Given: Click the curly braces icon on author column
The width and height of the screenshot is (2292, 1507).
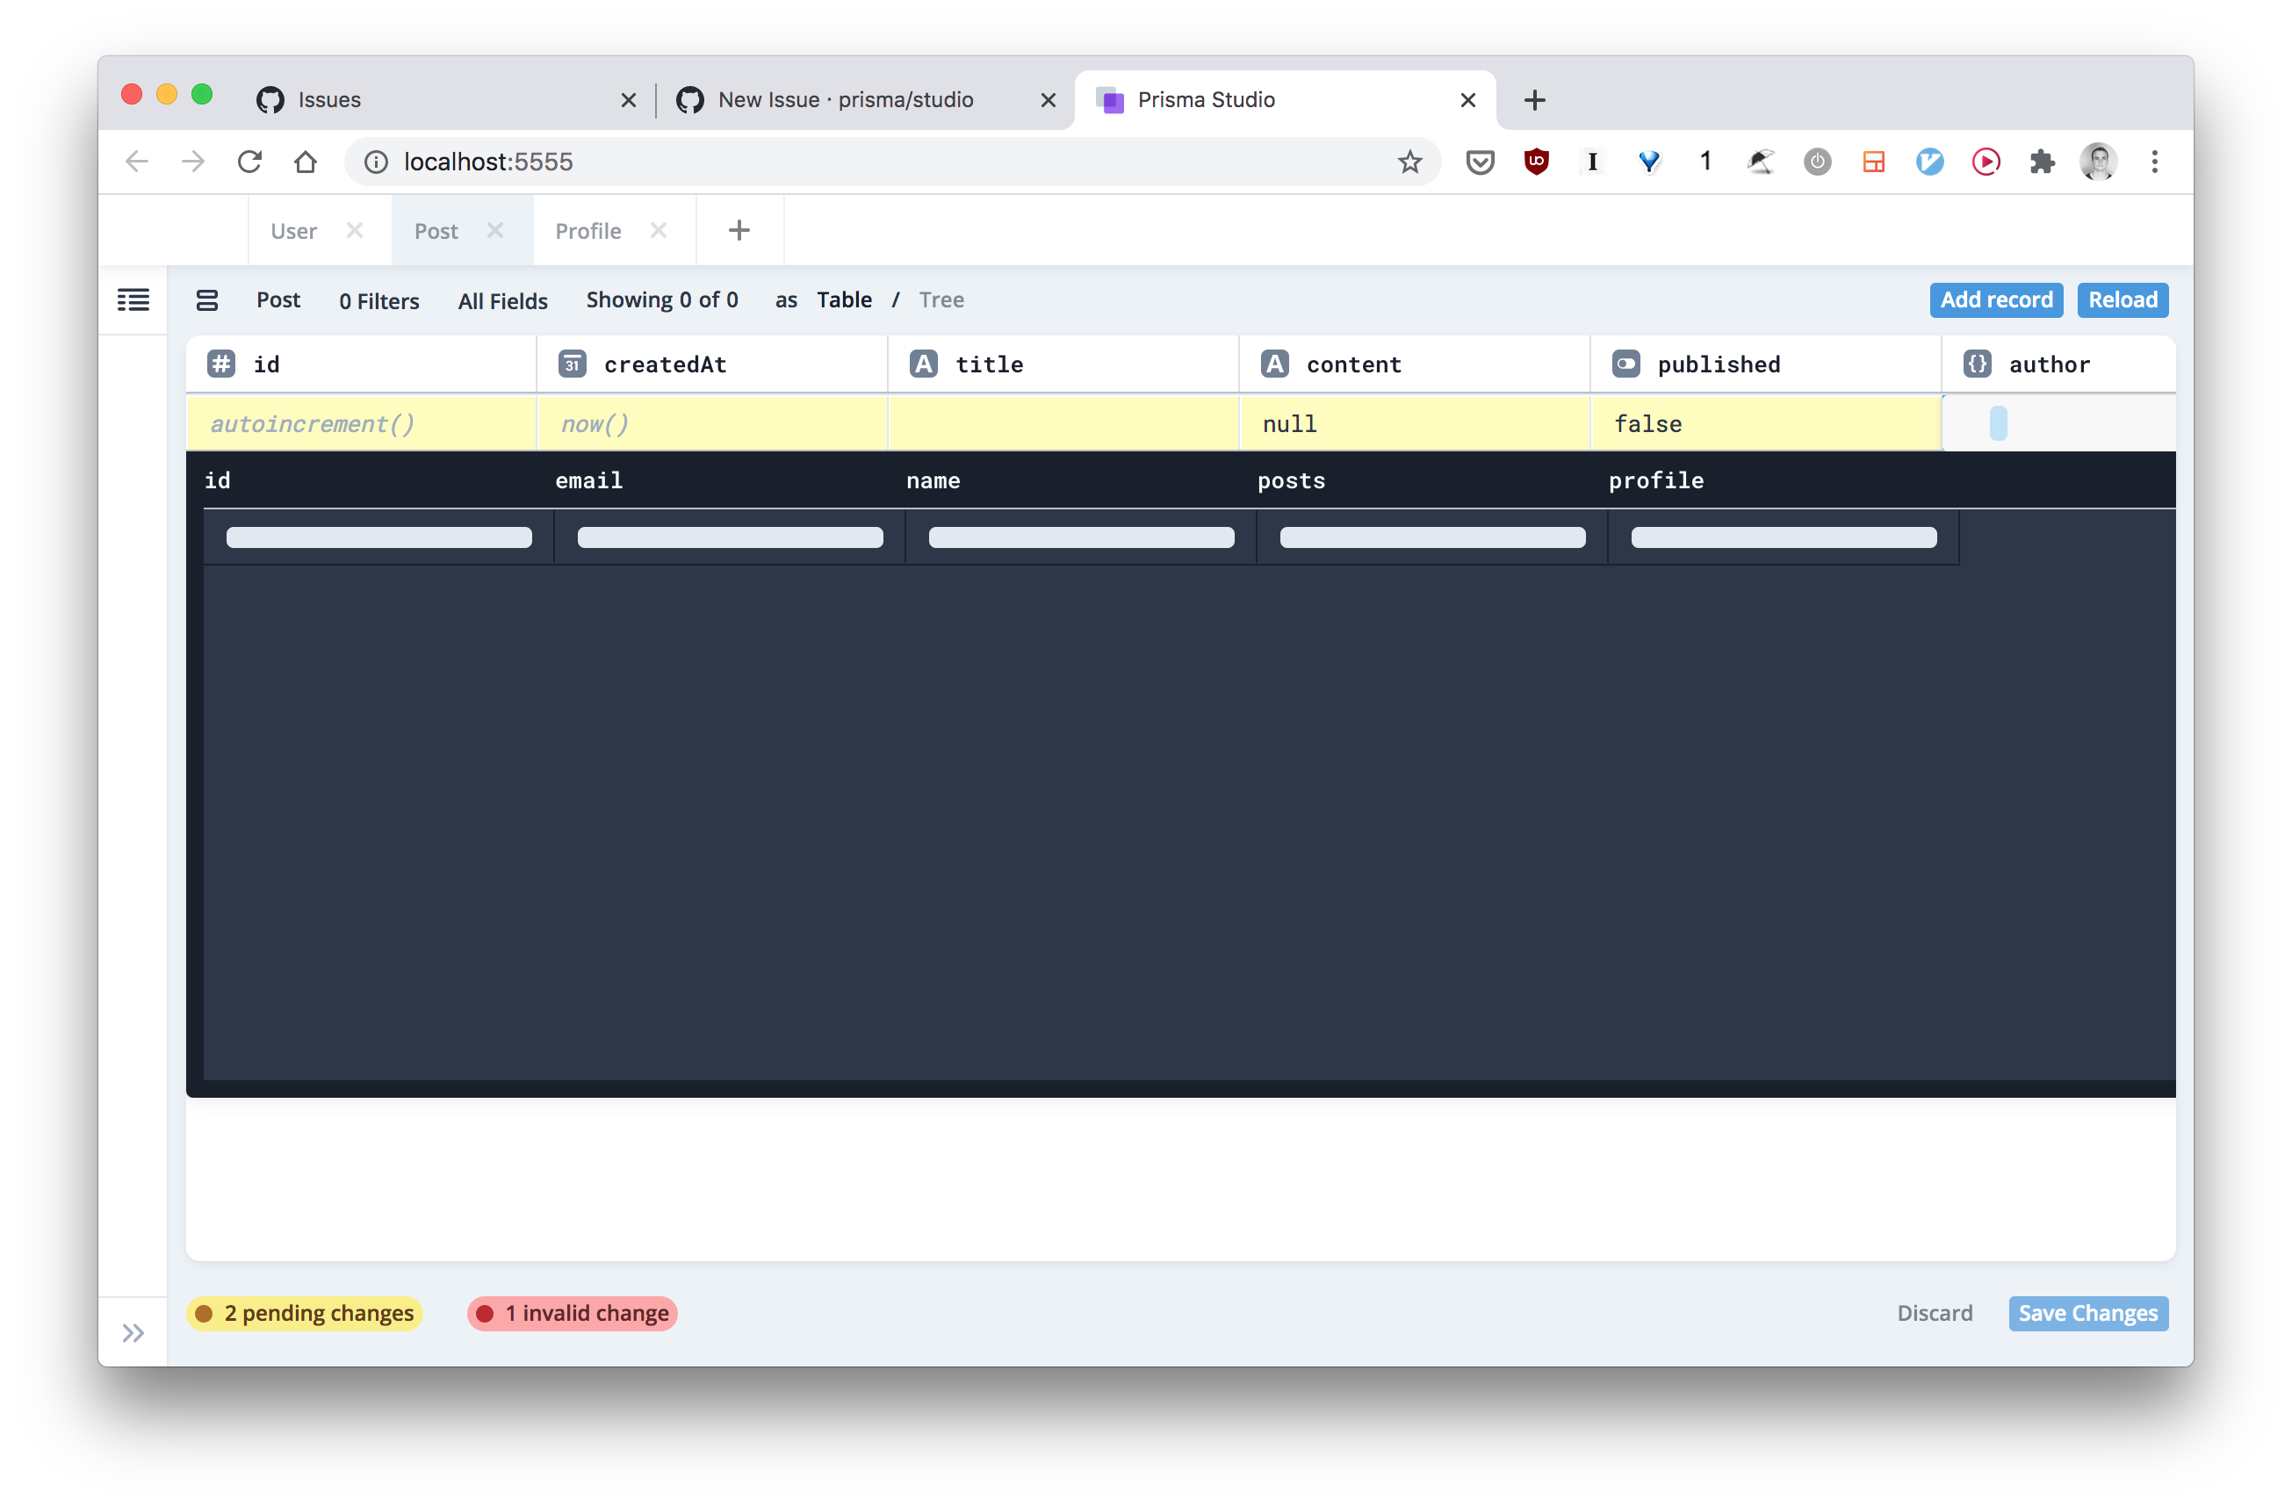Looking at the screenshot, I should [1978, 363].
